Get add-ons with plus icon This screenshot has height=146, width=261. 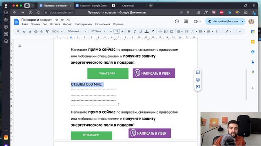click(x=253, y=88)
